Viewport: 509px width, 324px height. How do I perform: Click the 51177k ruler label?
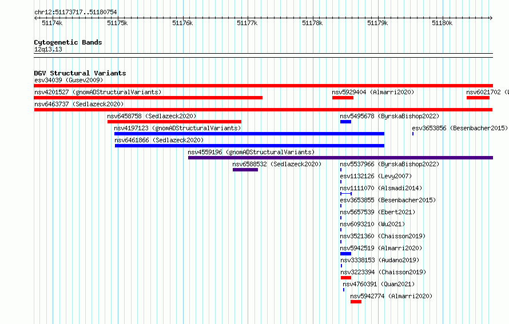click(x=247, y=23)
